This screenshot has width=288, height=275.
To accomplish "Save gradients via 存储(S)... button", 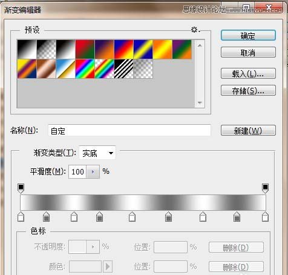I will tap(248, 90).
